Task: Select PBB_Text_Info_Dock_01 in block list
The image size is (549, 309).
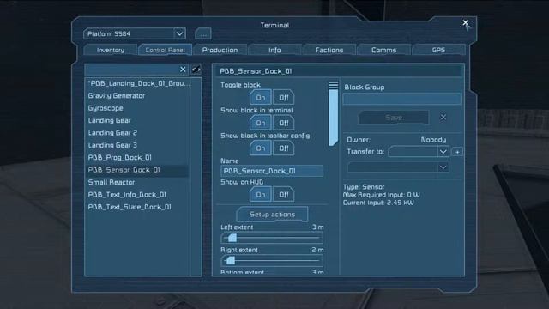Action: 137,195
